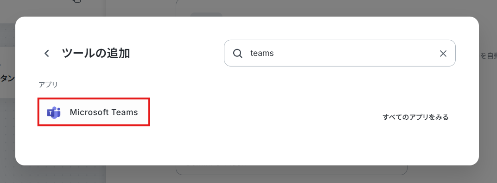This screenshot has height=183, width=497.
Task: Click the Microsoft Teams logo icon
Action: (x=54, y=112)
